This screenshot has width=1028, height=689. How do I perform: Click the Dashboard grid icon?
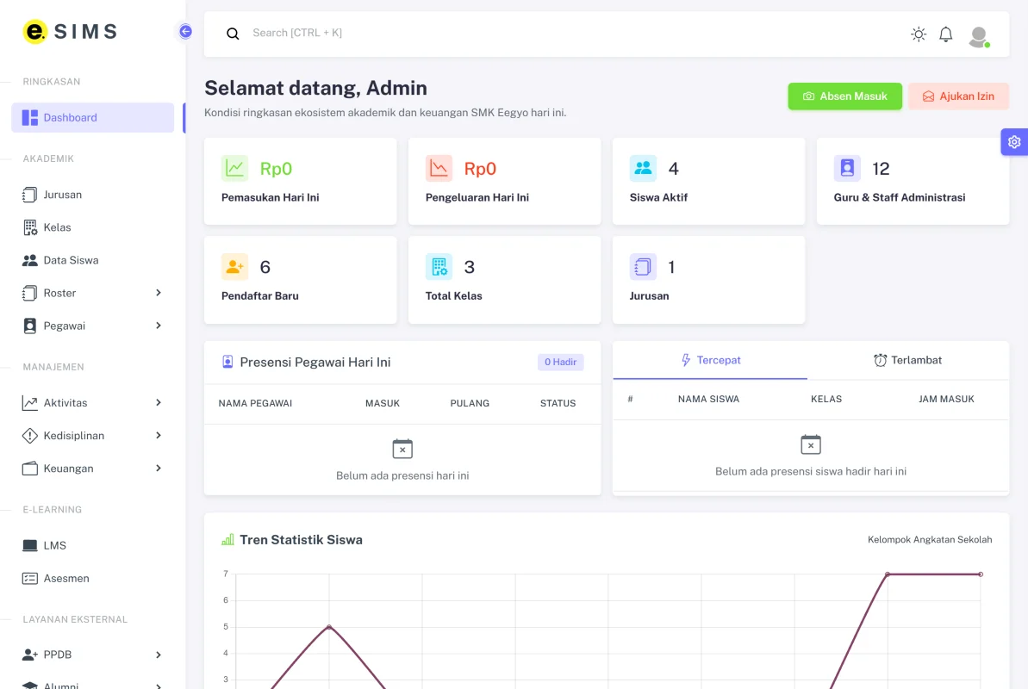pos(30,117)
